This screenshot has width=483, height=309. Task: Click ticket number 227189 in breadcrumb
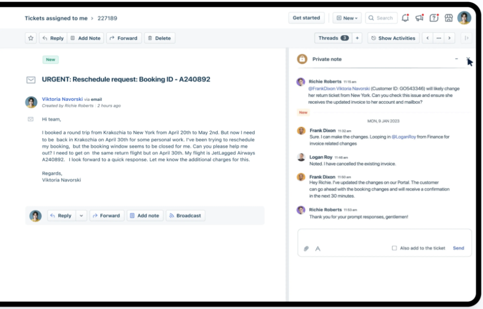(107, 18)
